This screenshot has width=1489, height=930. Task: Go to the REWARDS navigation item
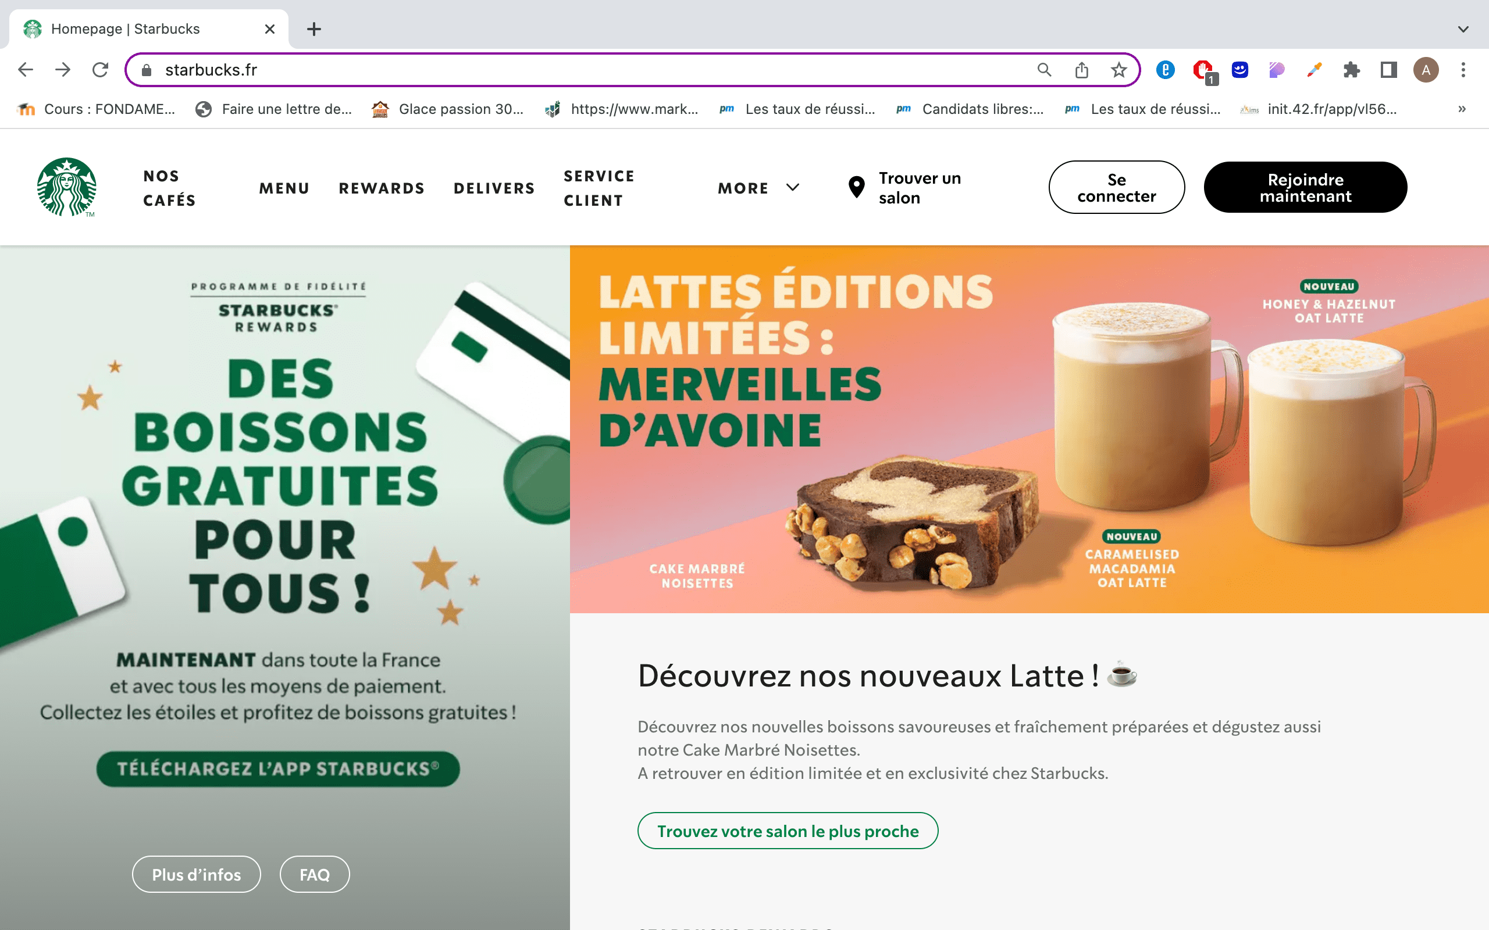[382, 188]
